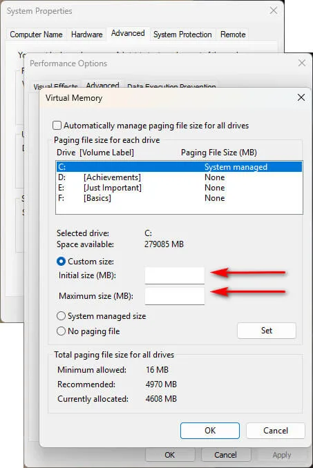The image size is (313, 468).
Task: Select drive F: [Basics] row
Action: coord(179,198)
